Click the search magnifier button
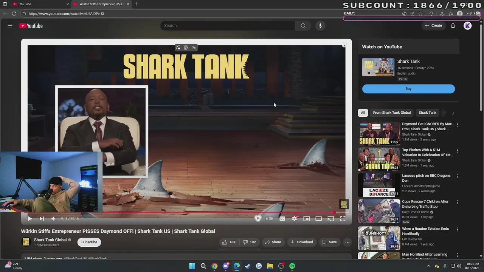484x272 pixels. [x=303, y=26]
